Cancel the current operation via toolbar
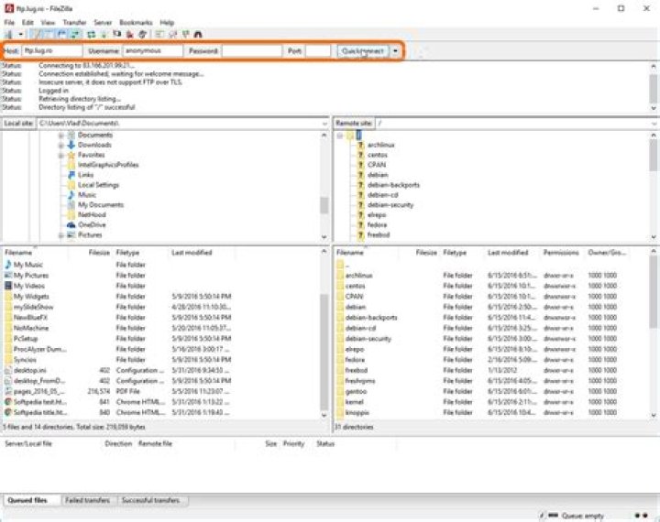Image resolution: width=660 pixels, height=522 pixels. click(x=117, y=34)
